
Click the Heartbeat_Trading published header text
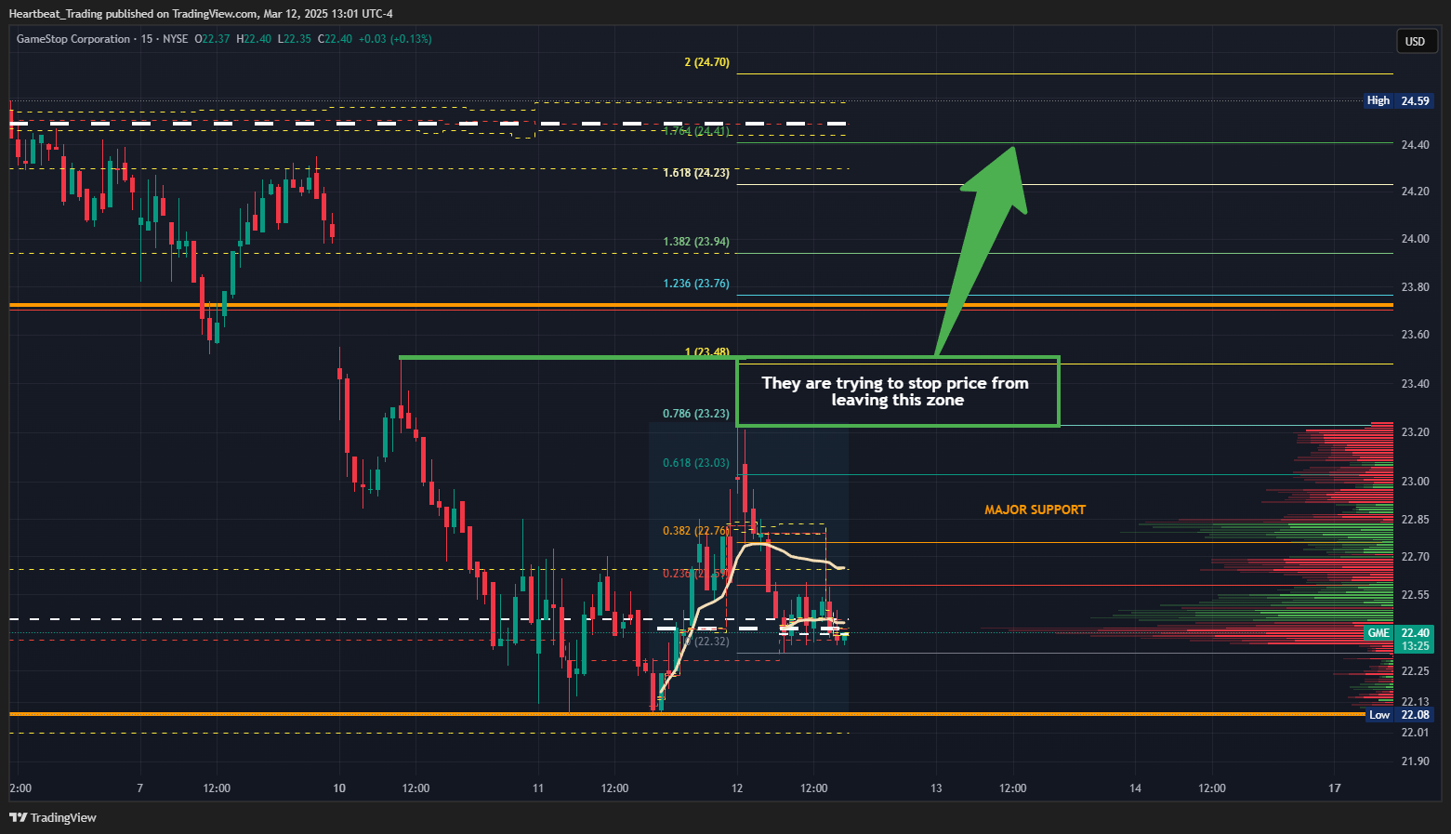click(201, 13)
